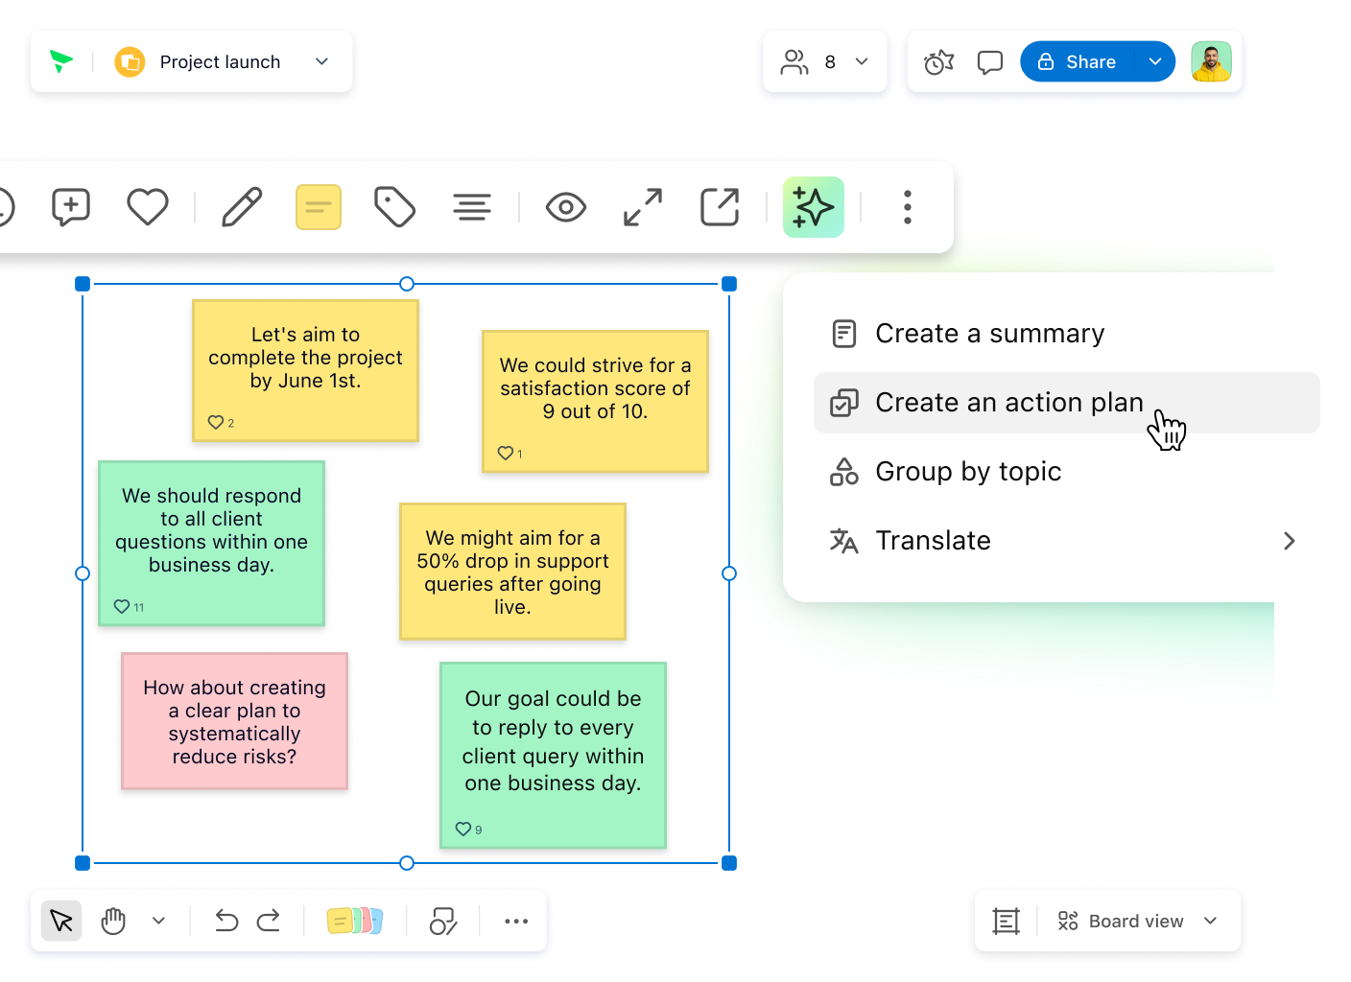Click the redo arrow
The height and width of the screenshot is (982, 1351).
(x=269, y=921)
